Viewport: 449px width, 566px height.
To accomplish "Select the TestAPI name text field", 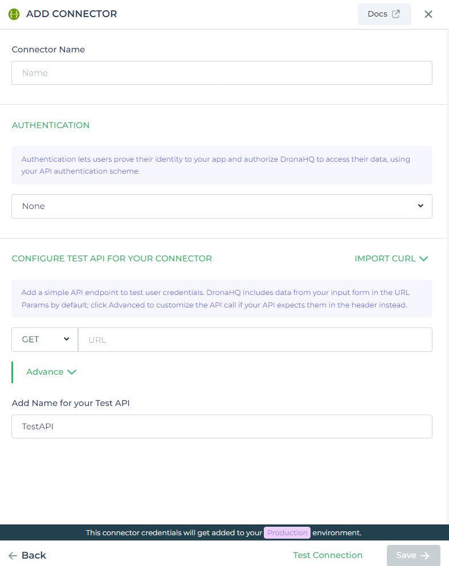I will pyautogui.click(x=222, y=426).
